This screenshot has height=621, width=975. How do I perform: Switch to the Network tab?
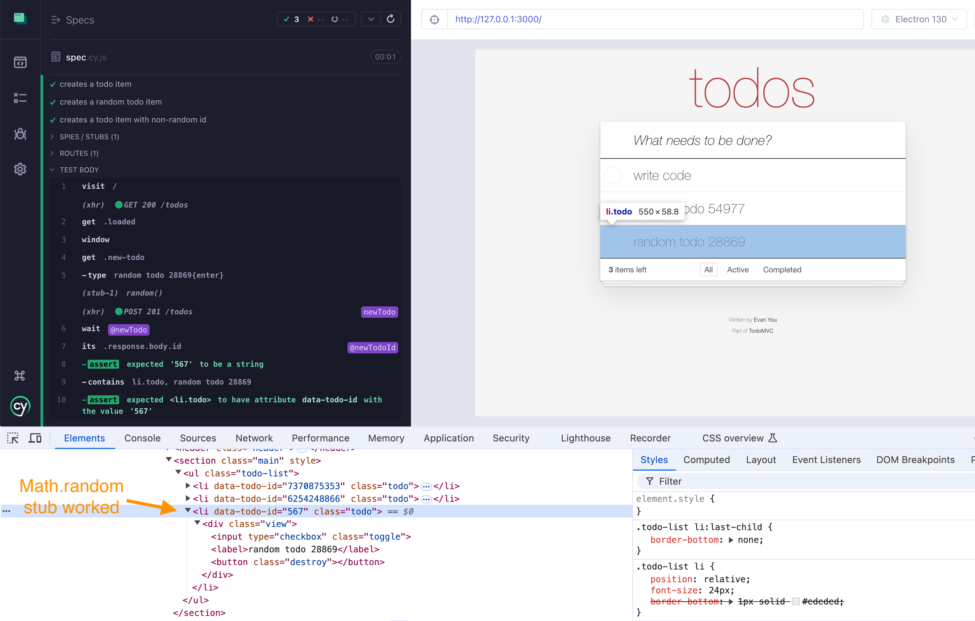(253, 438)
